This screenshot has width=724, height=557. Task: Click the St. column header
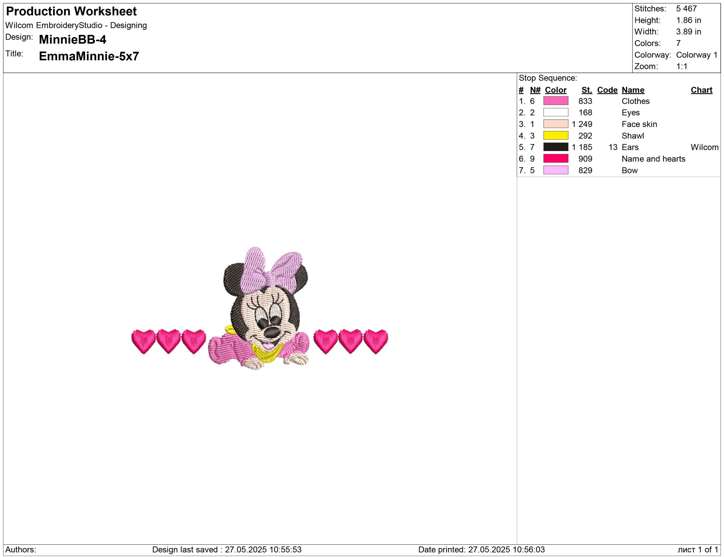click(x=587, y=90)
